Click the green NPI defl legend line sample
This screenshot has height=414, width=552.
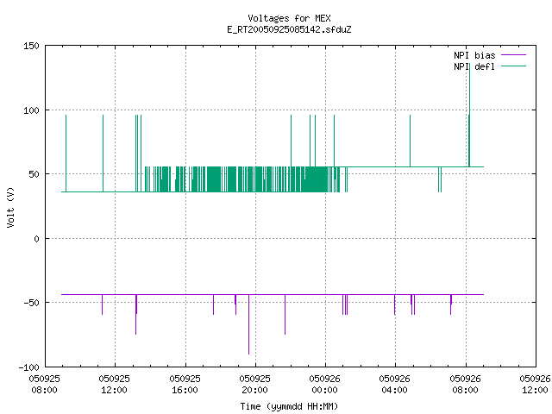[513, 66]
